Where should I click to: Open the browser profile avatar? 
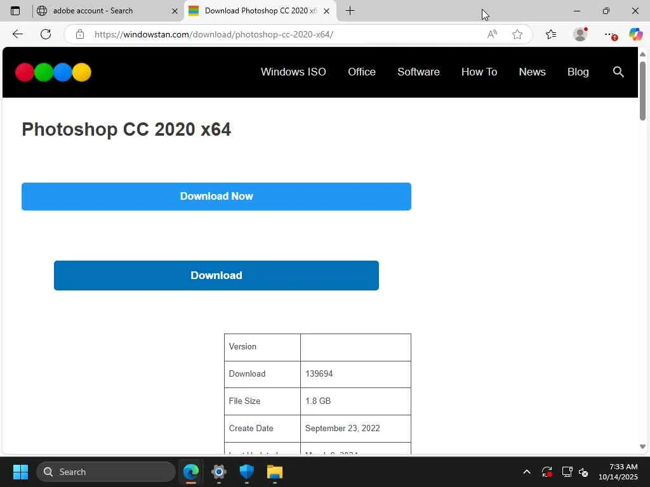(x=580, y=34)
